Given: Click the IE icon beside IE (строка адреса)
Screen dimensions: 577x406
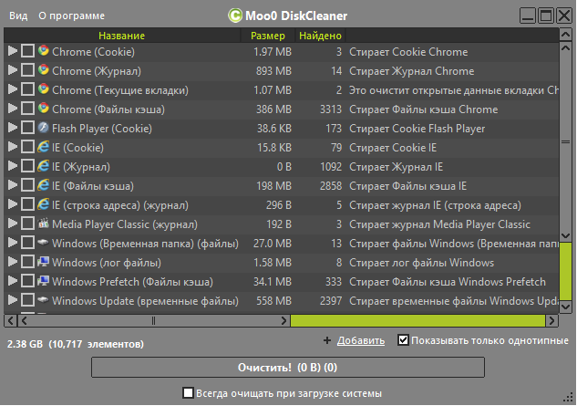Looking at the screenshot, I should [x=44, y=204].
